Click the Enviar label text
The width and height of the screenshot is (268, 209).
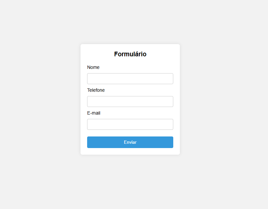point(130,142)
